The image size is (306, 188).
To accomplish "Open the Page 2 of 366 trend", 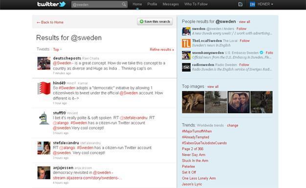I will pyautogui.click(x=193, y=149).
